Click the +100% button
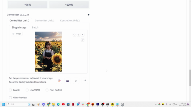Viewport: 191px width, 107px height. pyautogui.click(x=69, y=5)
